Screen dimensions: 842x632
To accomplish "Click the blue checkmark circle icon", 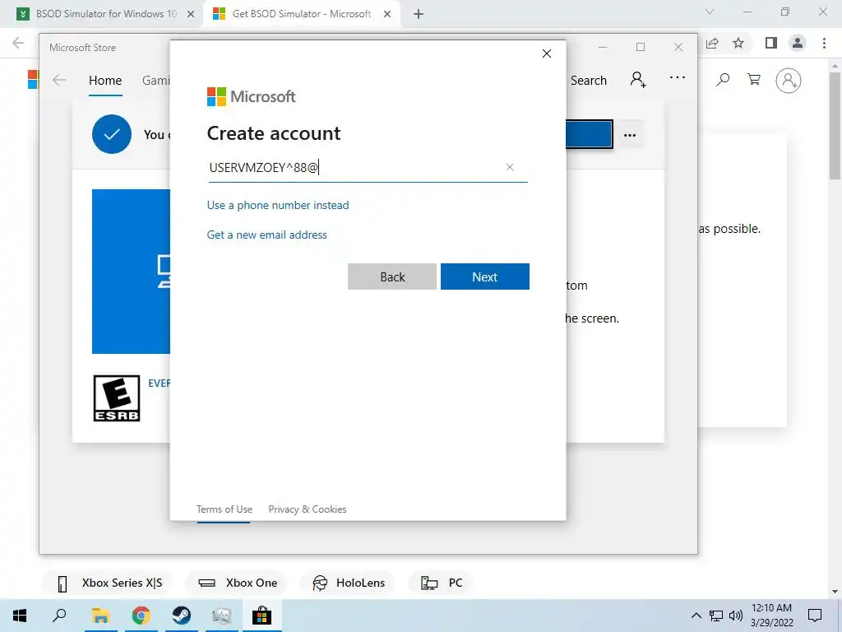I will coord(112,134).
